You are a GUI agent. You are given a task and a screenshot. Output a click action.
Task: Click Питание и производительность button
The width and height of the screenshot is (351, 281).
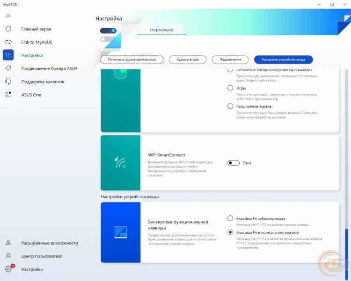tap(132, 59)
